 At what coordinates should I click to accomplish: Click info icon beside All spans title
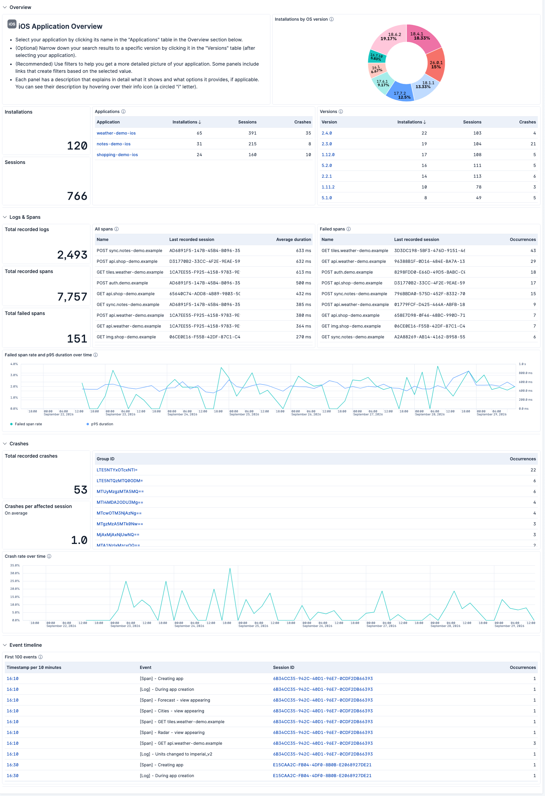click(x=116, y=229)
